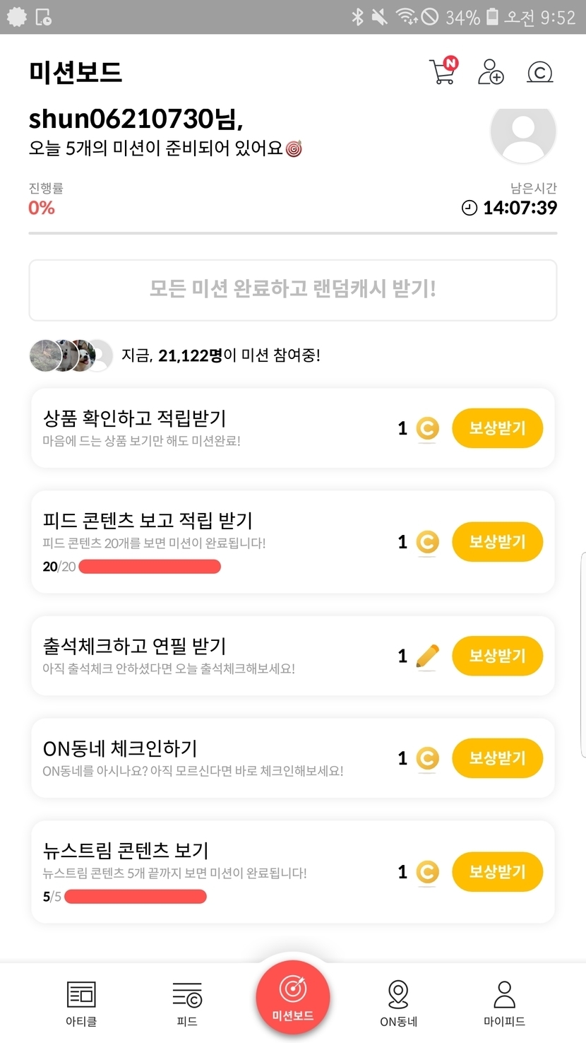The width and height of the screenshot is (586, 1043).
Task: Claim reward for 뉴스트림 콘텐츠 보기
Action: (497, 872)
